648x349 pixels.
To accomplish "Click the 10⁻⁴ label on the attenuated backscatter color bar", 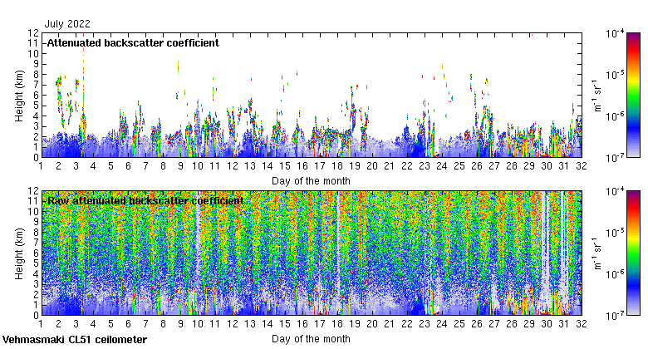I will click(x=615, y=33).
